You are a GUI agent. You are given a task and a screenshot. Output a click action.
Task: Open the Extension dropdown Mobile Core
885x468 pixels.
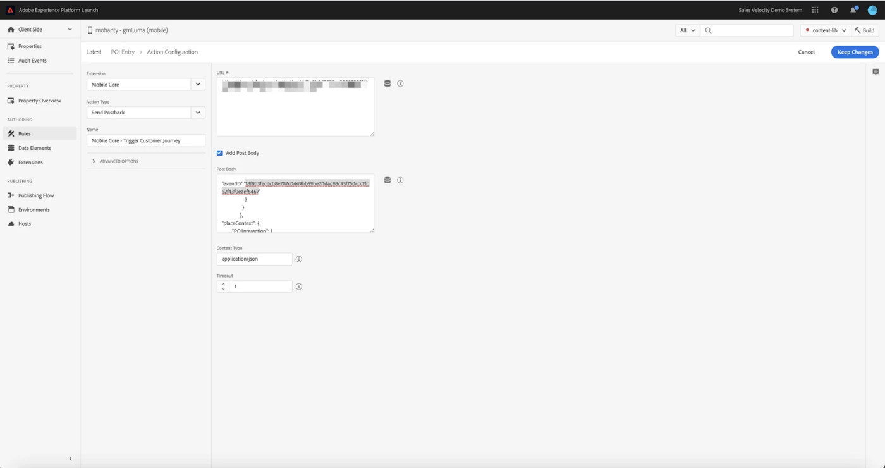click(145, 85)
